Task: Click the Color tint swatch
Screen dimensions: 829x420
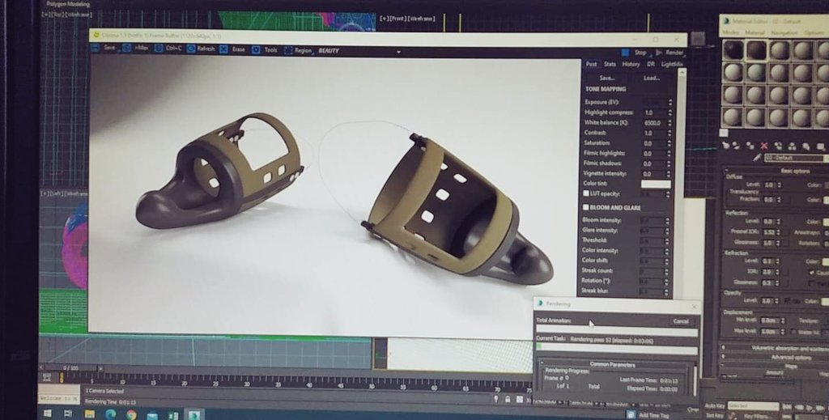Action: [x=656, y=184]
